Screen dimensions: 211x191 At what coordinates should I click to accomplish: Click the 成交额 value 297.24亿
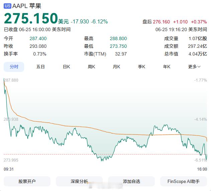pos(197,46)
